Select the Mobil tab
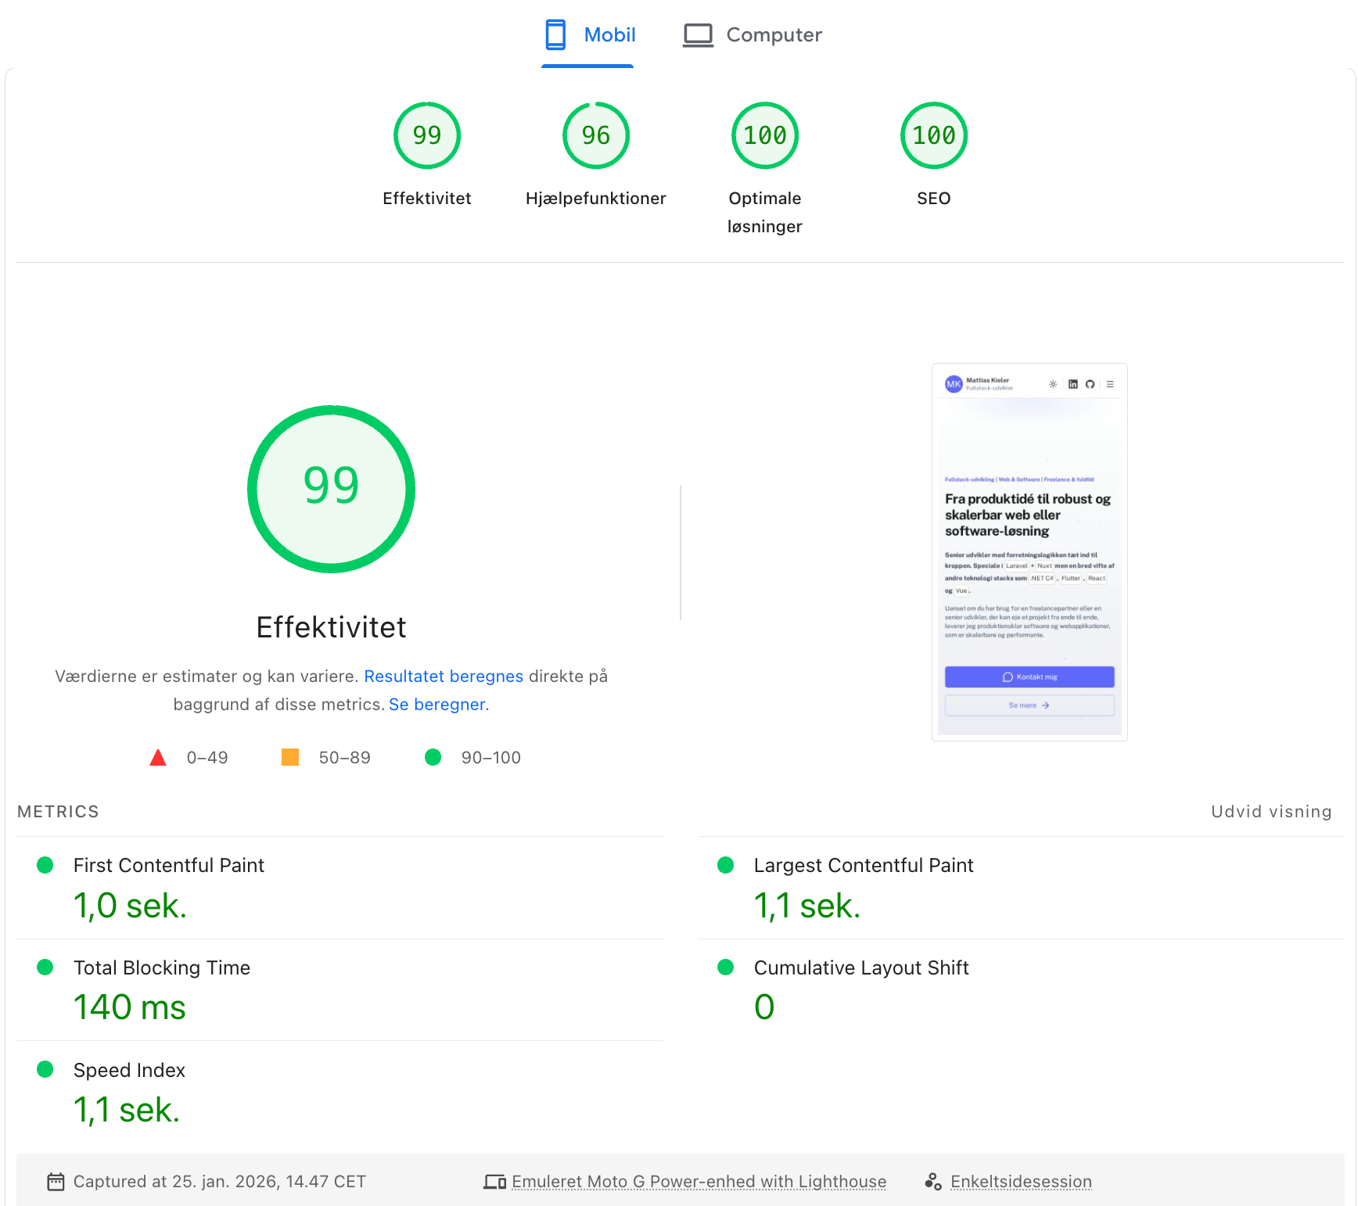Viewport: 1358px width, 1206px height. (587, 34)
